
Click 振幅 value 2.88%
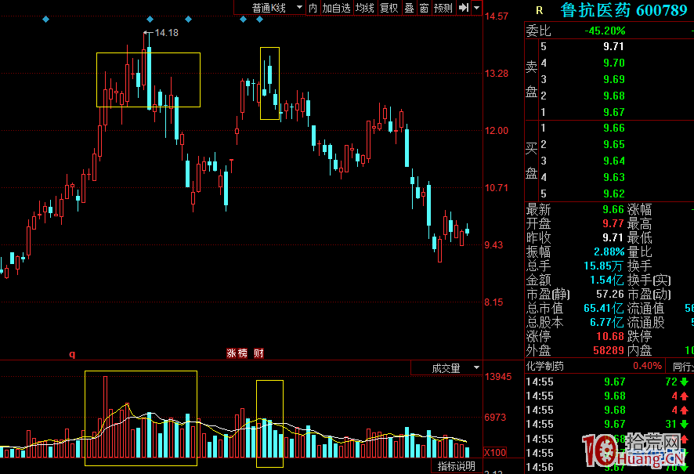click(x=609, y=251)
